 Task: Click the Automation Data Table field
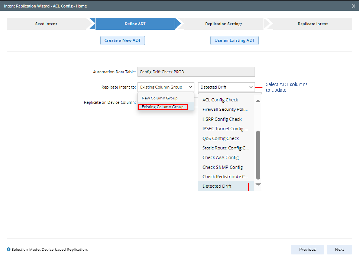coord(196,72)
